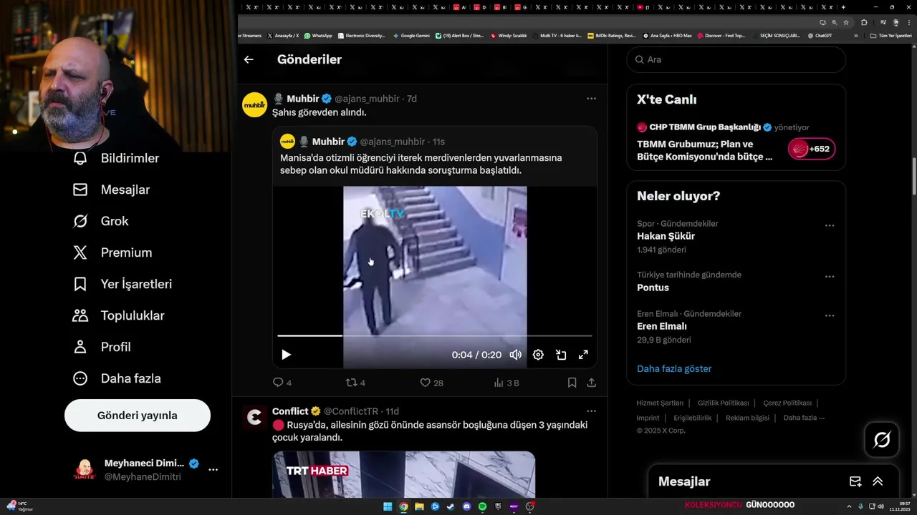The image size is (917, 515).
Task: Toggle picture-in-picture on the video
Action: [x=561, y=355]
